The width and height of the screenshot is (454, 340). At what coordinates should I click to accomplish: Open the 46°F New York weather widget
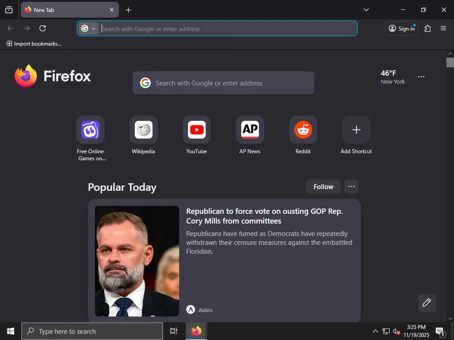pyautogui.click(x=393, y=77)
